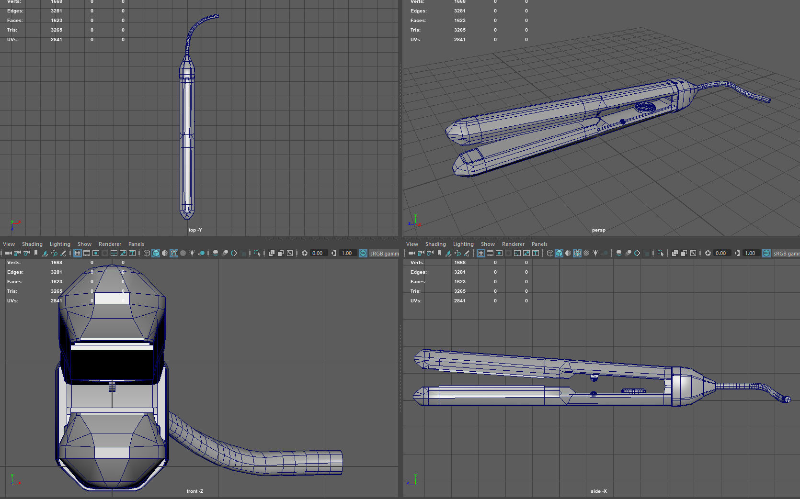The image size is (800, 499).
Task: Toggle view transform ON button in side view toolbar
Action: pos(766,253)
